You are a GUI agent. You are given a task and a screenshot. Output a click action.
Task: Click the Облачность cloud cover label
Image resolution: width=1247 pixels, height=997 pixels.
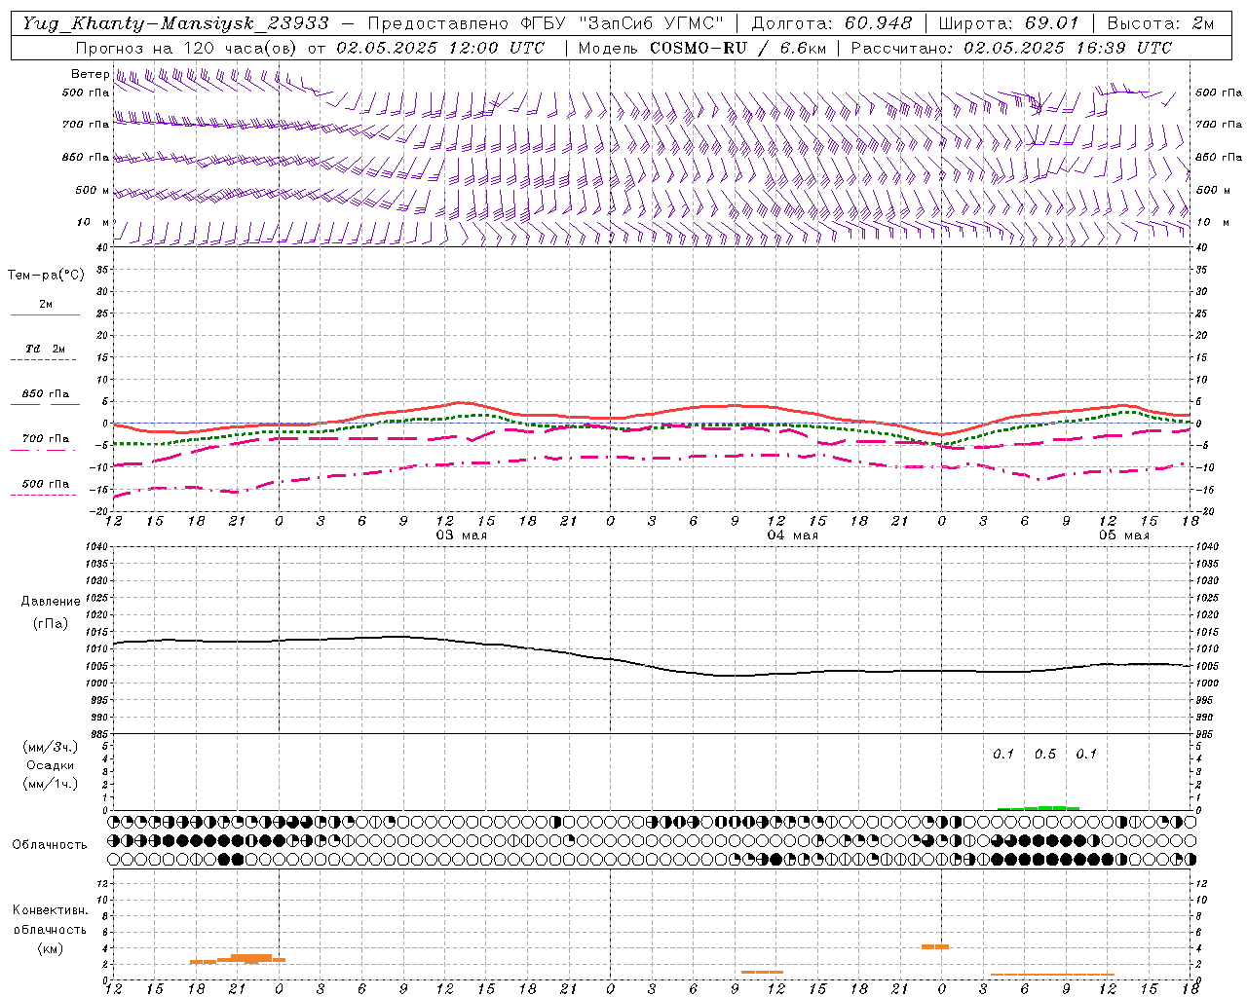[x=50, y=844]
